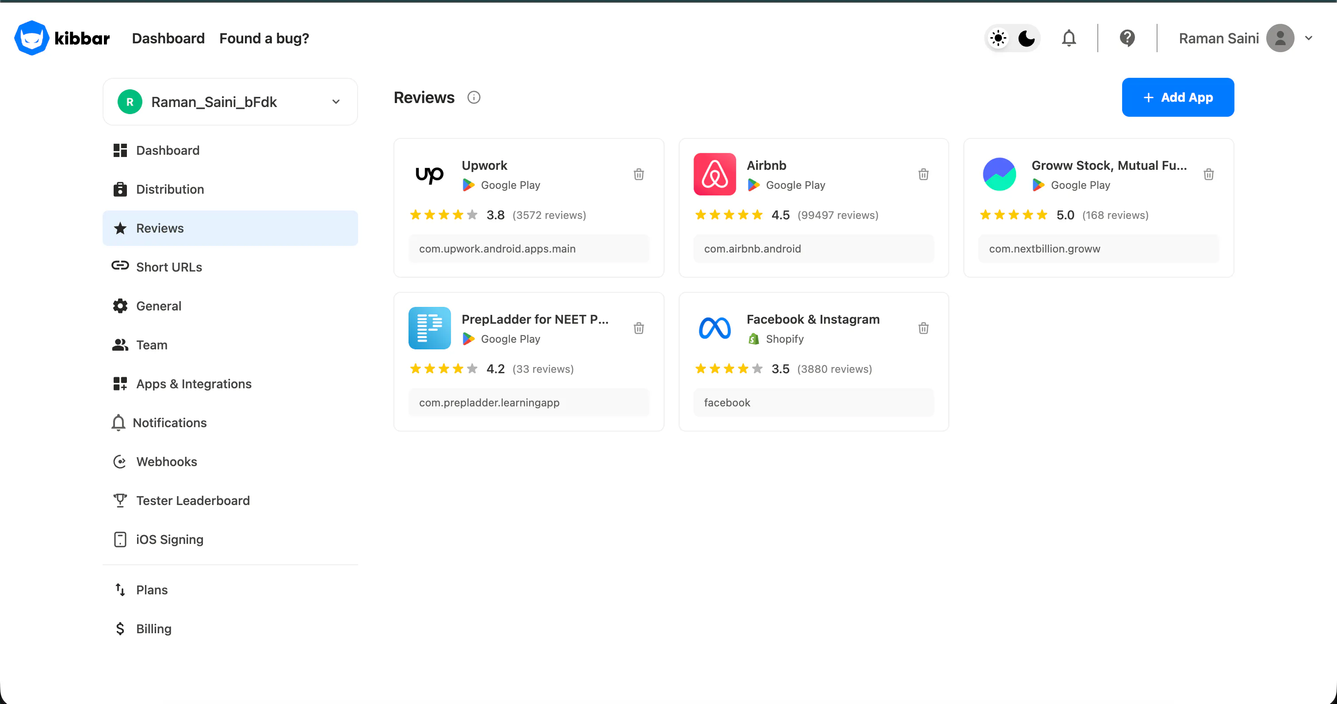Viewport: 1337px width, 704px height.
Task: Show the Reviews info tooltip icon
Action: tap(474, 97)
